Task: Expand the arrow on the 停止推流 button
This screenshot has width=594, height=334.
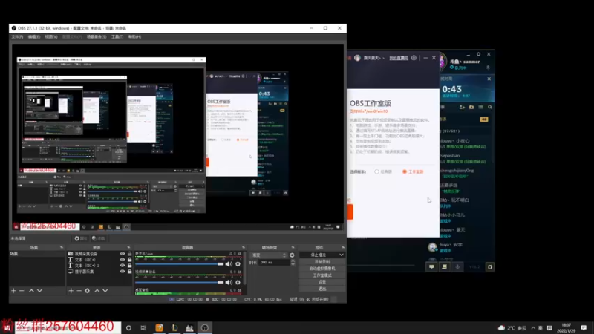Action: point(342,255)
